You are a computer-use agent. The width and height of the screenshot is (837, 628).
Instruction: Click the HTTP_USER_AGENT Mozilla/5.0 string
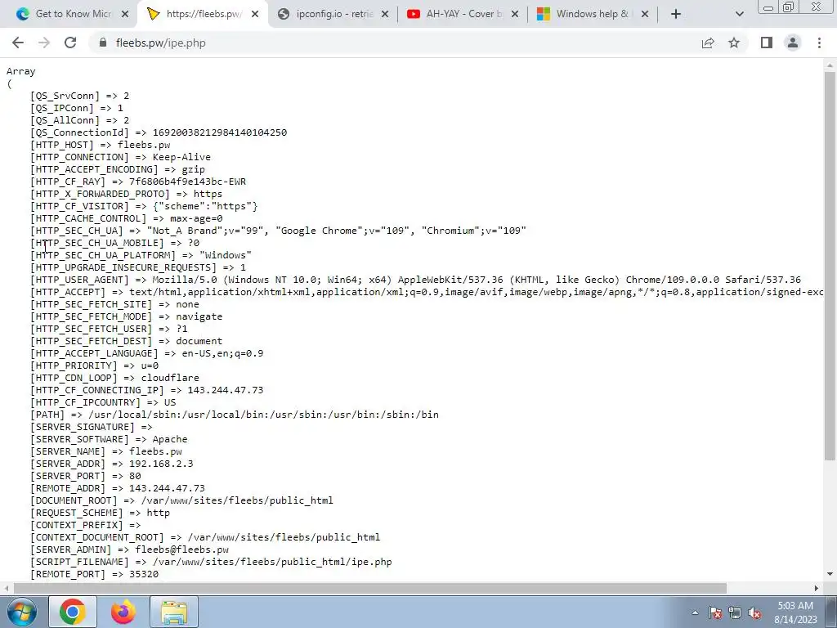point(477,280)
